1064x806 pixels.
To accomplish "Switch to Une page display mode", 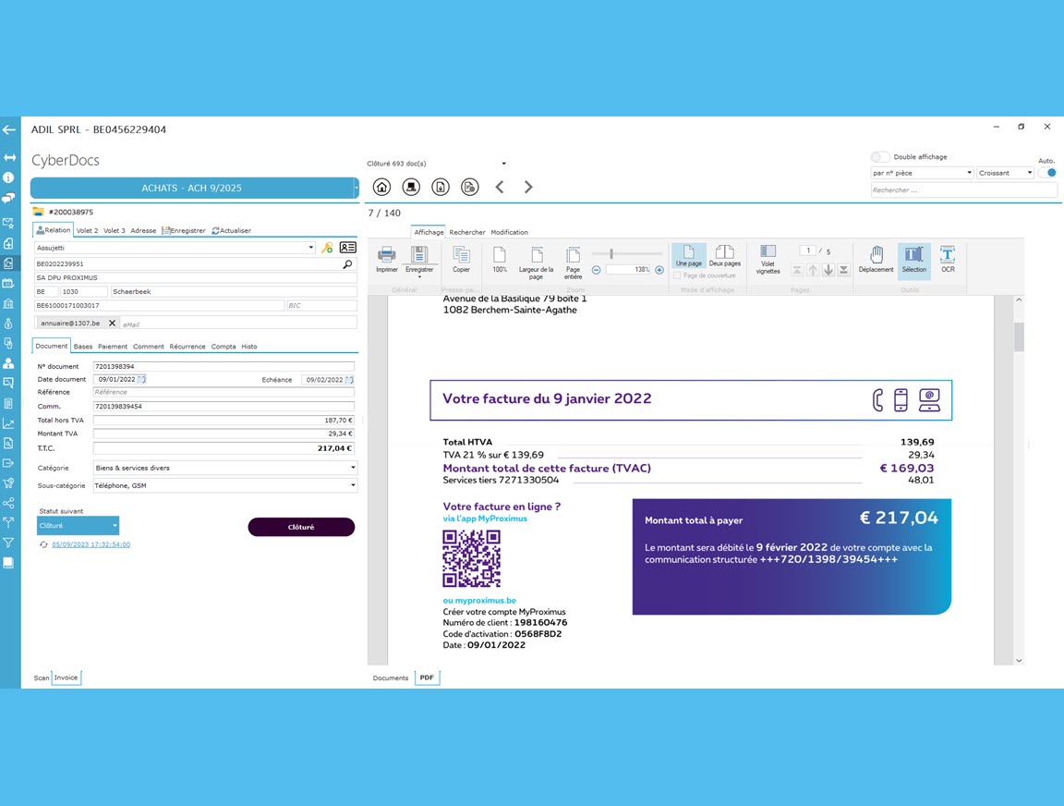I will coord(689,255).
